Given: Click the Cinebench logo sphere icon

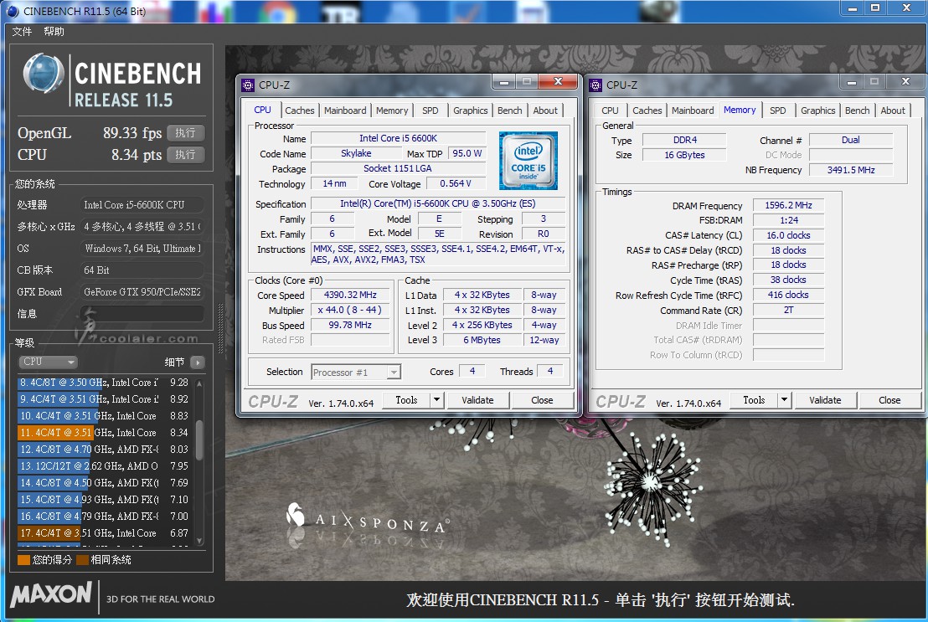Looking at the screenshot, I should pos(44,74).
